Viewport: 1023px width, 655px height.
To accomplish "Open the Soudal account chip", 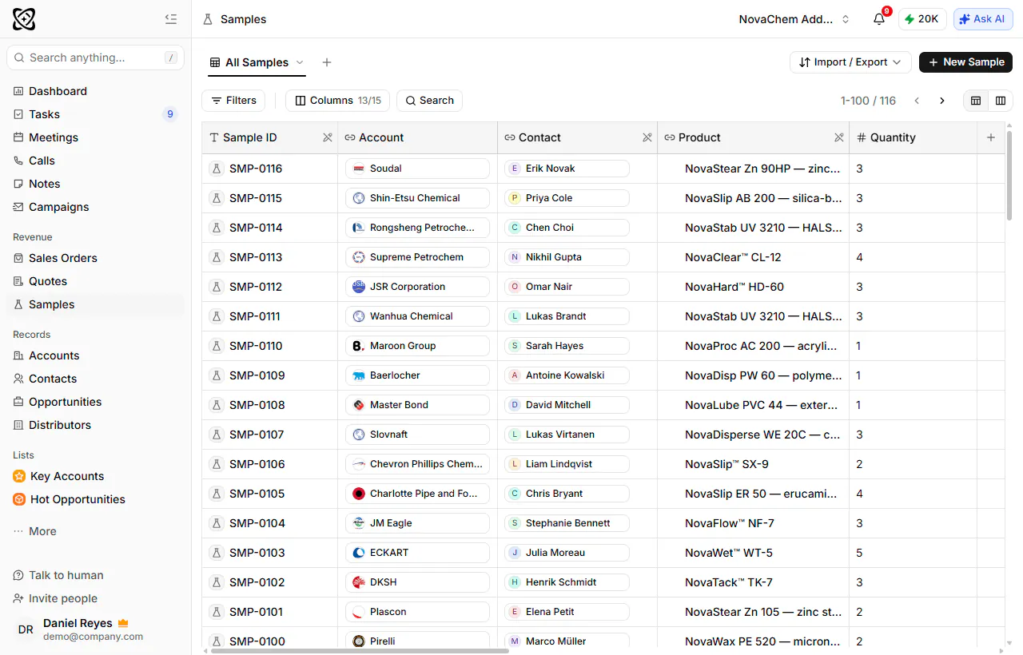I will click(x=417, y=169).
